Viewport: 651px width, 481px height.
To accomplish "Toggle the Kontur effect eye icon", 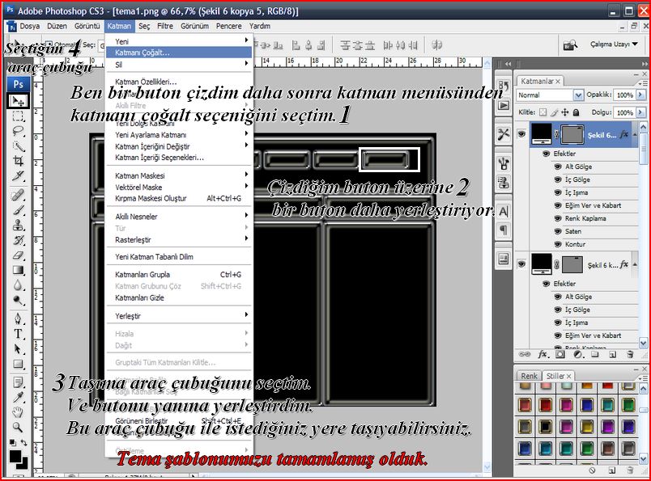I will click(556, 244).
